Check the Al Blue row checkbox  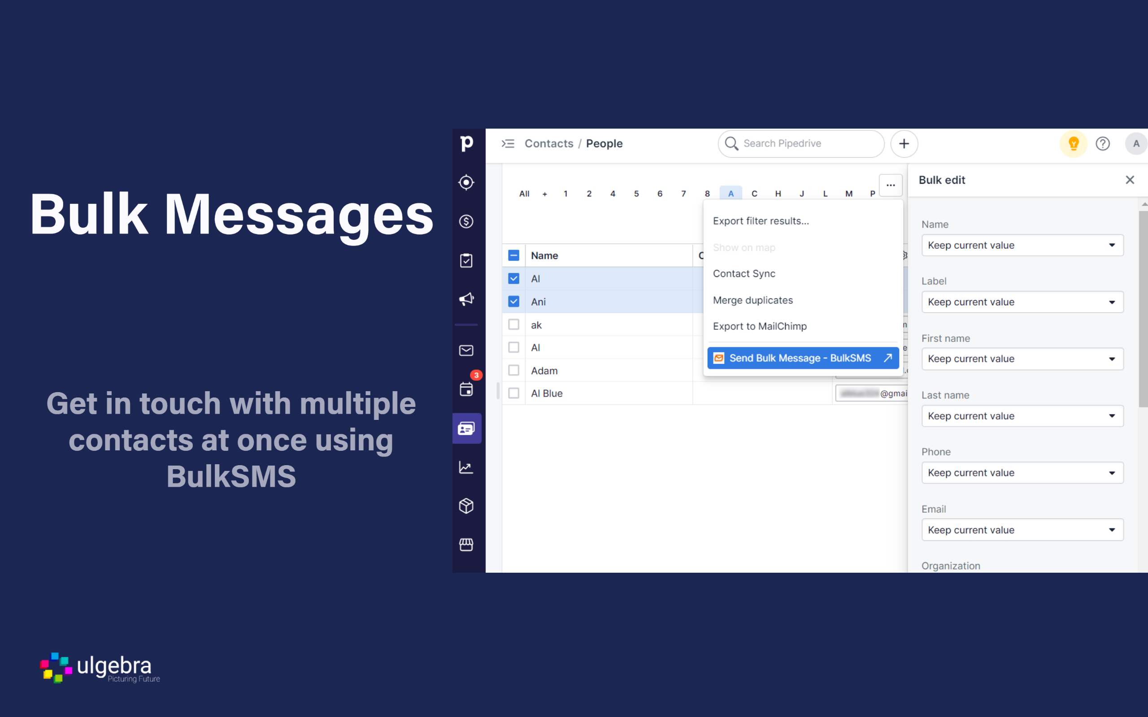pyautogui.click(x=514, y=393)
